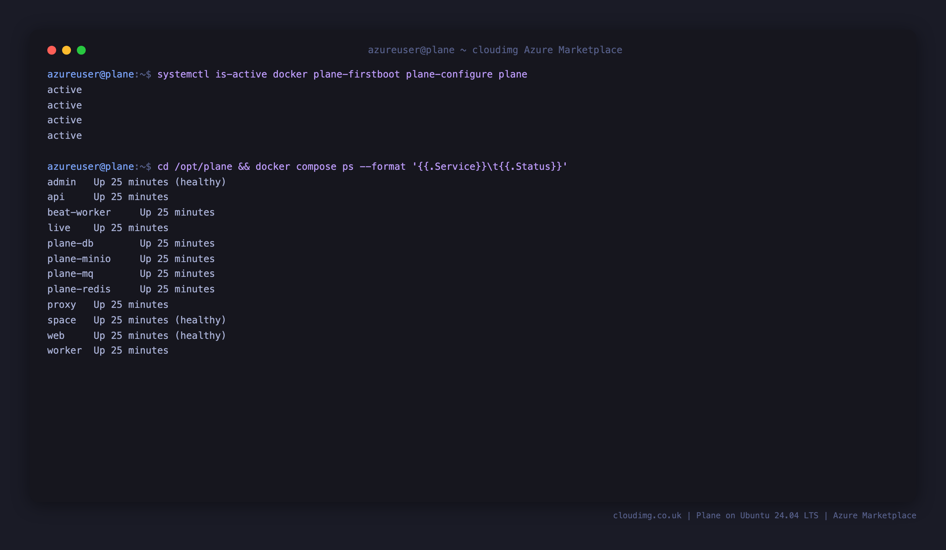Image resolution: width=946 pixels, height=550 pixels.
Task: Click the '(healthy)' status on the admin row
Action: (200, 182)
